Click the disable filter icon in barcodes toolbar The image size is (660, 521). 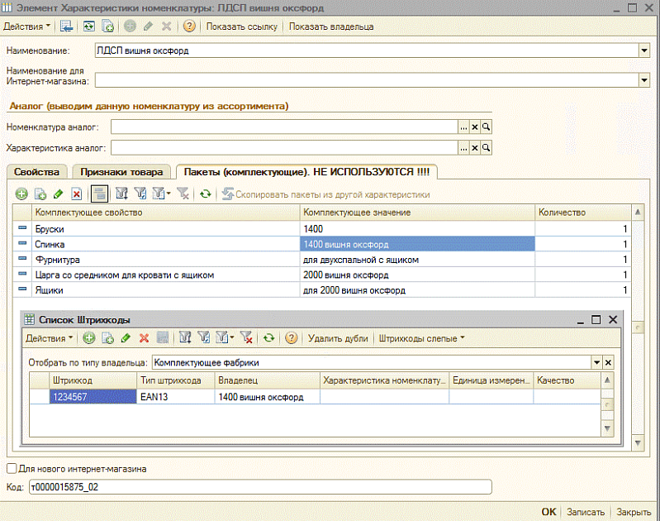(246, 337)
